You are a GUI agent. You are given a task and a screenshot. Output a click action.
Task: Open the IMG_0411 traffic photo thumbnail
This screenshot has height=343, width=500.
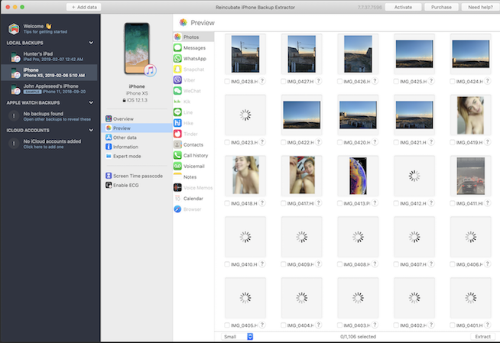pos(471,176)
